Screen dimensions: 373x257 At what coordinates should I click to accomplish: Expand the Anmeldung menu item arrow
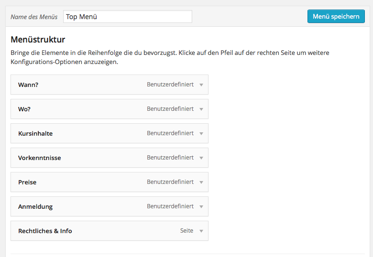point(201,206)
